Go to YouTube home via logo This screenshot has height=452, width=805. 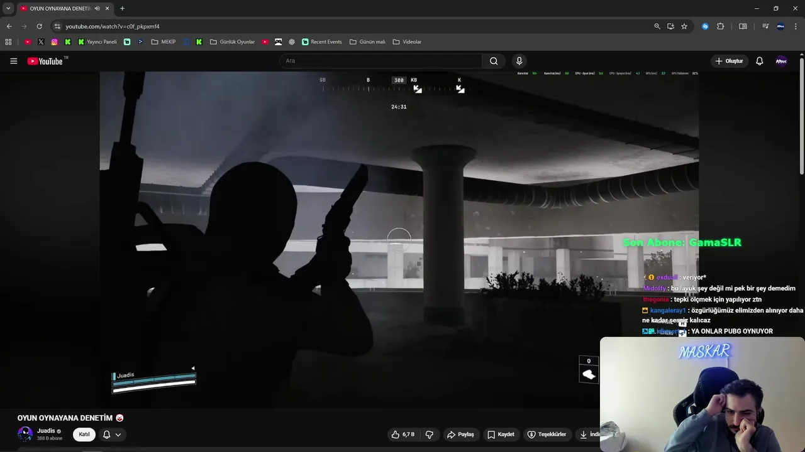pyautogui.click(x=45, y=61)
